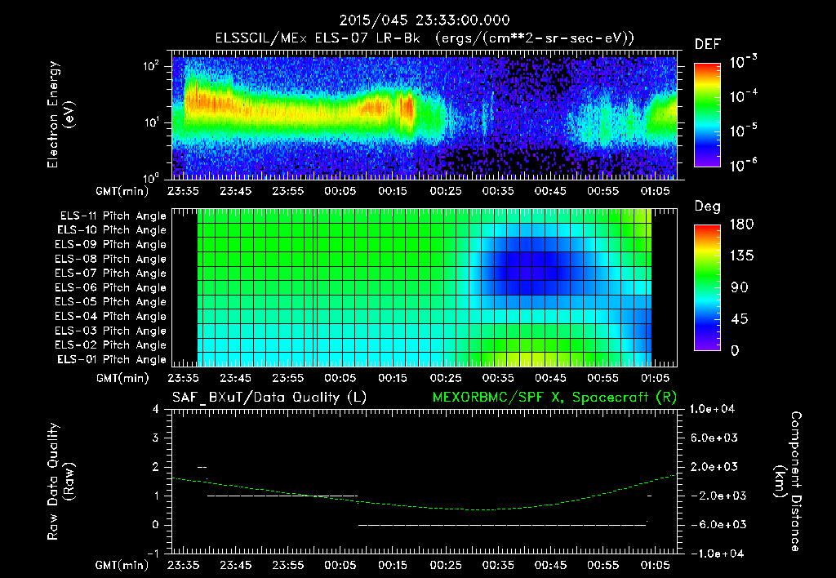Select the ELS-04 Pitch Angle row label
The image size is (836, 578).
111,316
